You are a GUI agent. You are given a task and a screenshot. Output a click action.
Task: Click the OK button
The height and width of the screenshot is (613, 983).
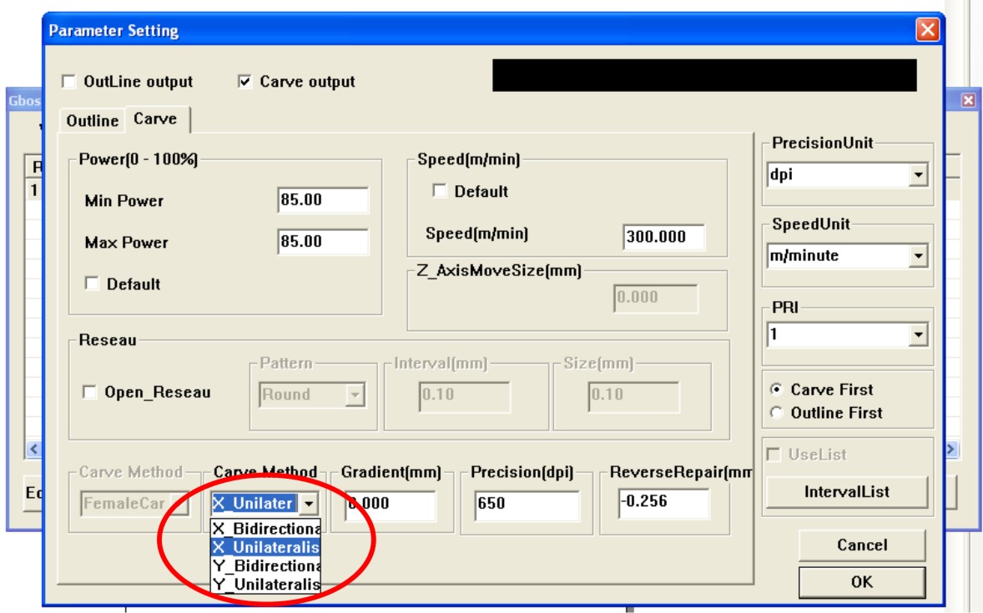(x=861, y=582)
